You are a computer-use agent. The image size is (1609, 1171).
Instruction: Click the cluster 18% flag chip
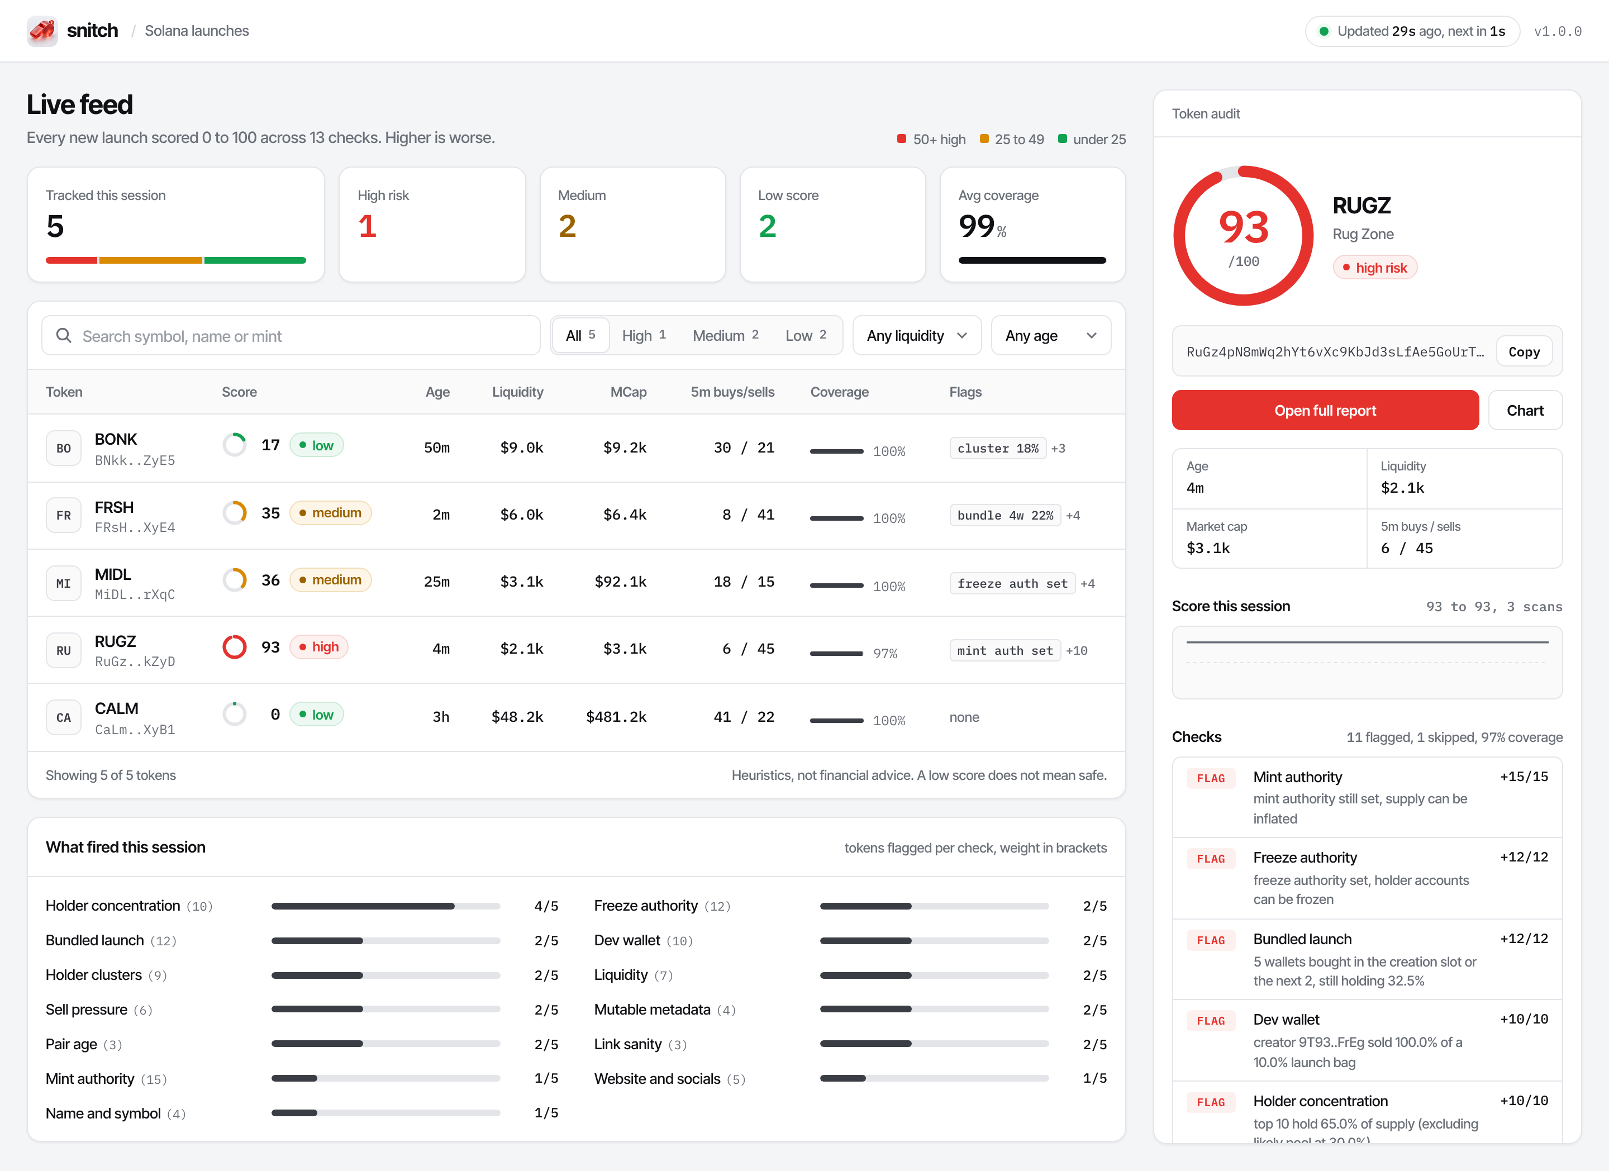pyautogui.click(x=997, y=448)
